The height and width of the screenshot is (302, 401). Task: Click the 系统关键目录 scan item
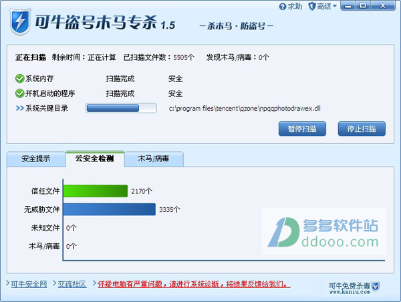pos(47,108)
